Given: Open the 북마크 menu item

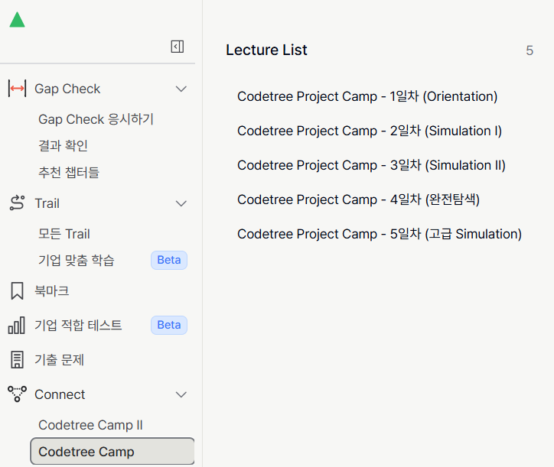Looking at the screenshot, I should pyautogui.click(x=51, y=291).
